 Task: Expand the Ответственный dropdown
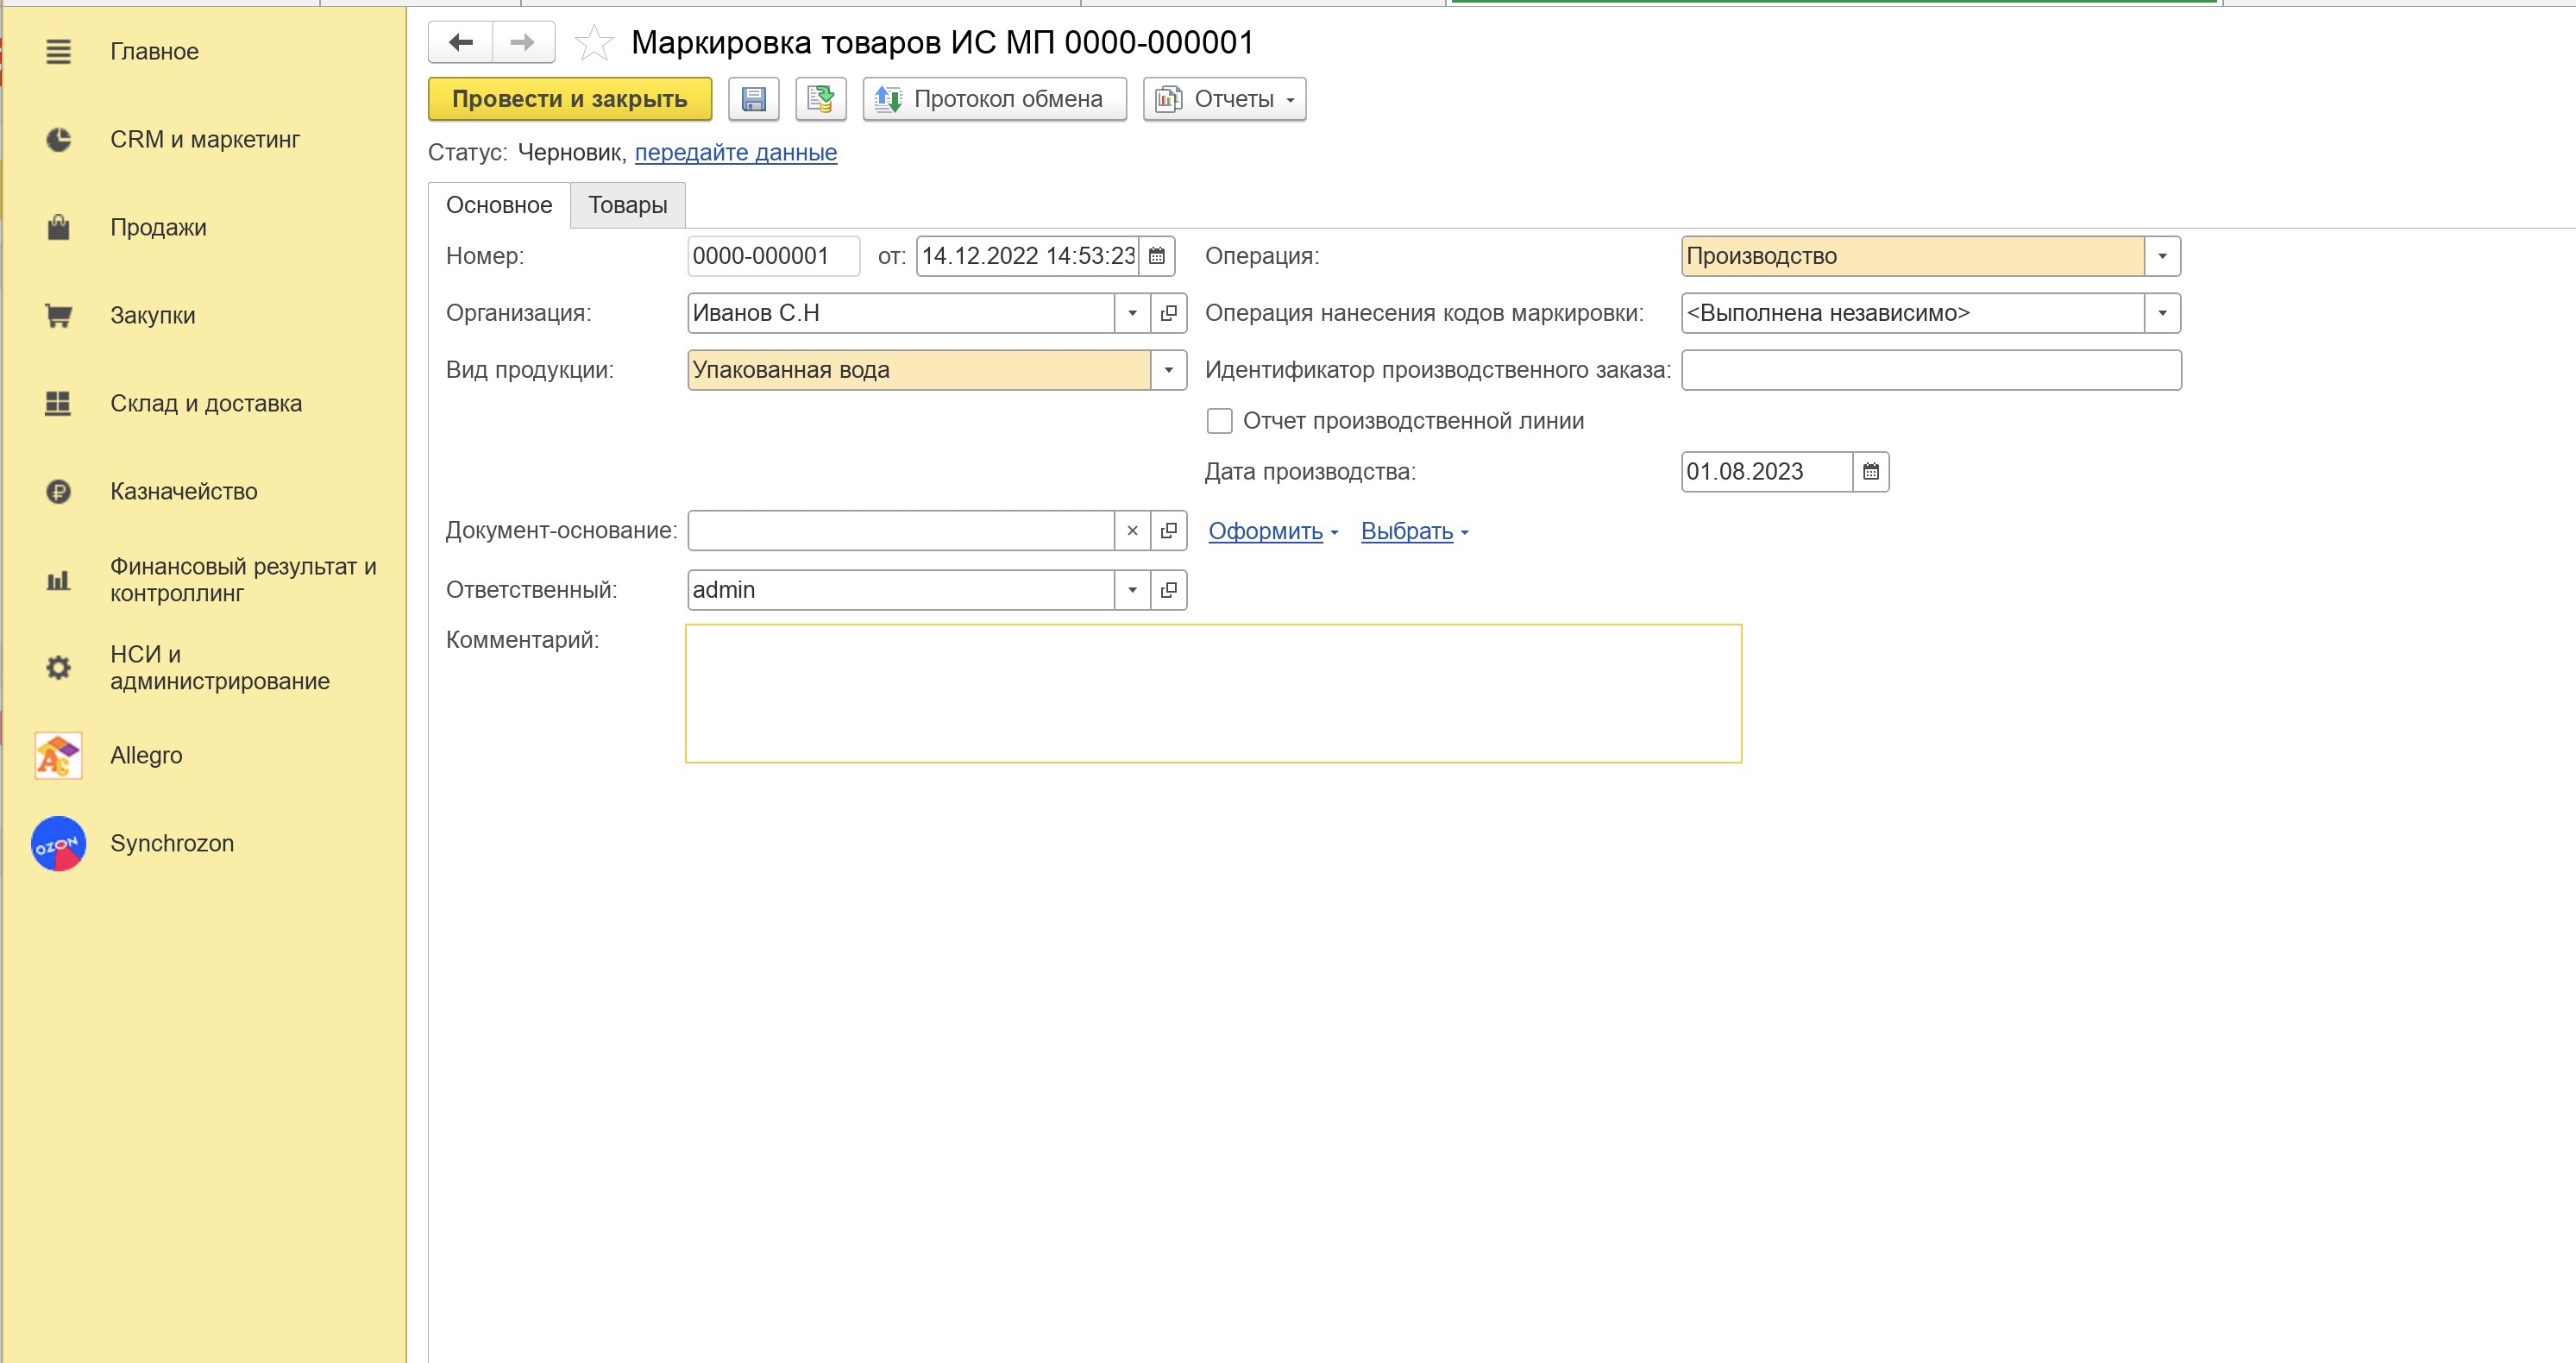1132,590
